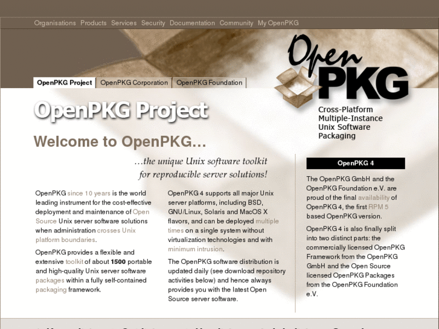Image resolution: width=439 pixels, height=329 pixels.
Task: Click the 'Welcome to OpenPKG...' heading
Action: (x=120, y=141)
